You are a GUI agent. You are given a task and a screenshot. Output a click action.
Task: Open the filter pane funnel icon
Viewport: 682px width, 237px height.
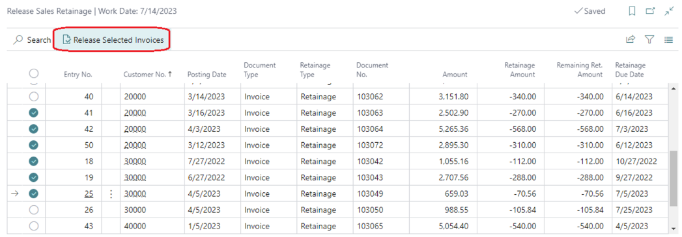[649, 40]
